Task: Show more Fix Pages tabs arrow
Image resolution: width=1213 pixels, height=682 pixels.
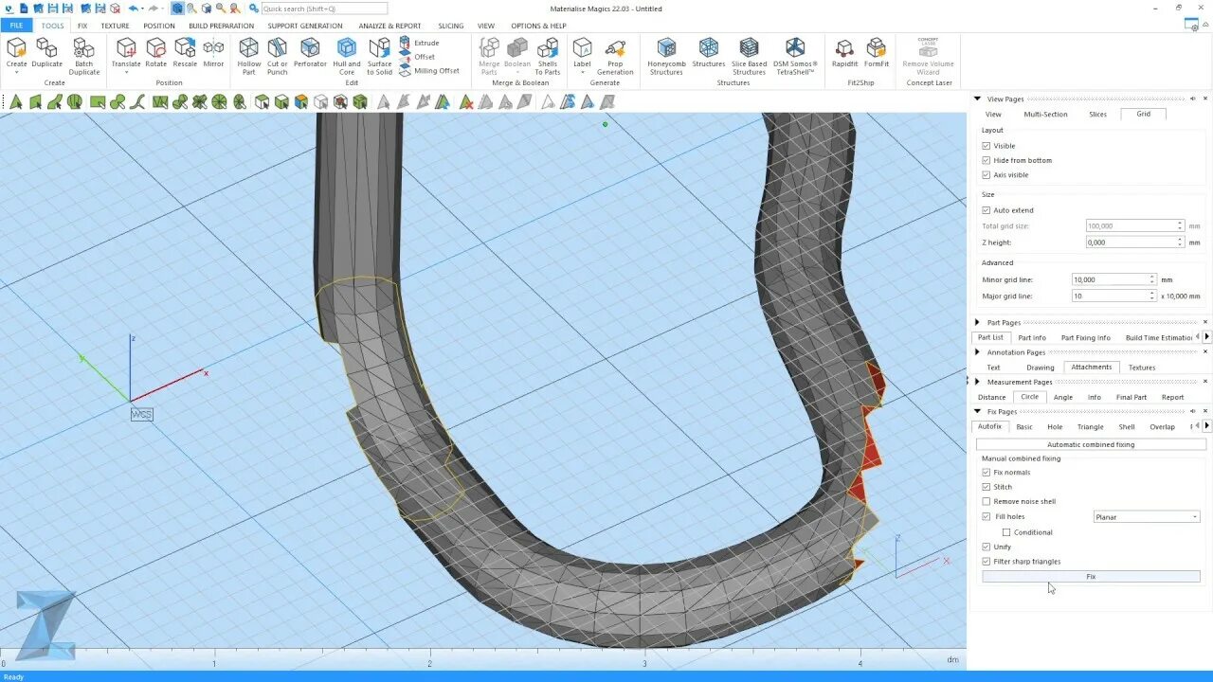Action: point(1206,426)
